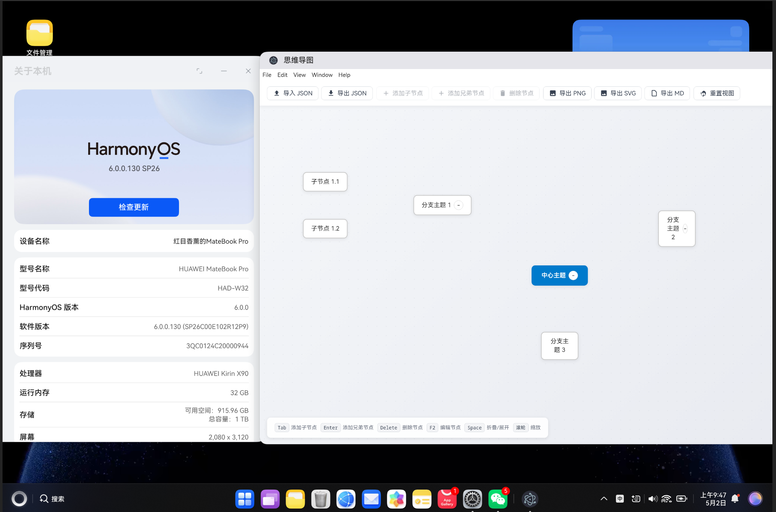Reset the view with 重置视图
The width and height of the screenshot is (776, 512).
pos(717,93)
